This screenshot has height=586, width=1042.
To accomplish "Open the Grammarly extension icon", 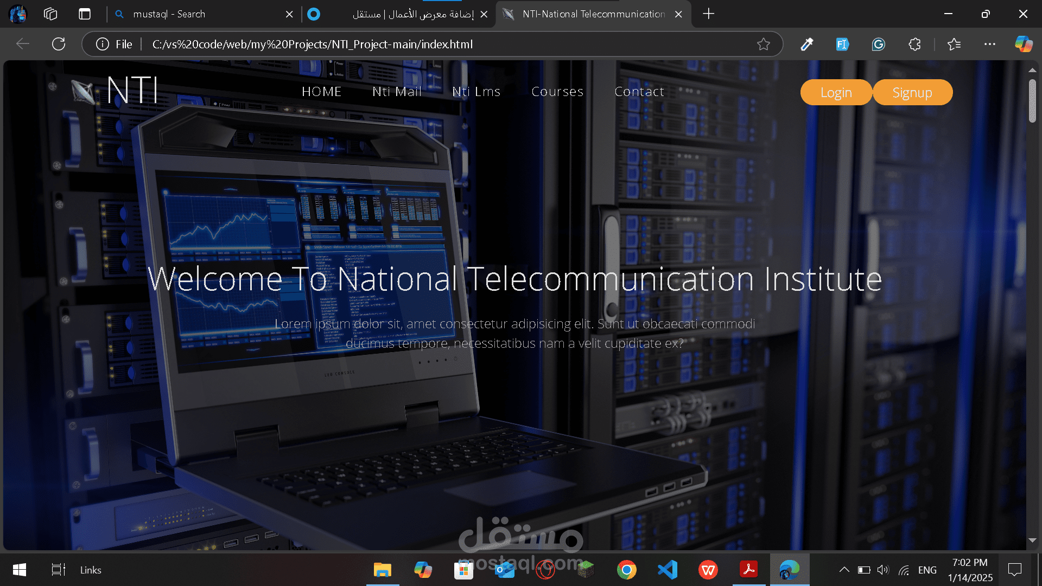I will 879,44.
